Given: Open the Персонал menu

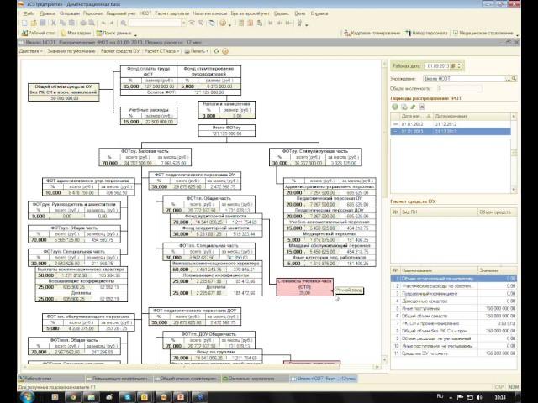Looking at the screenshot, I should [x=93, y=13].
